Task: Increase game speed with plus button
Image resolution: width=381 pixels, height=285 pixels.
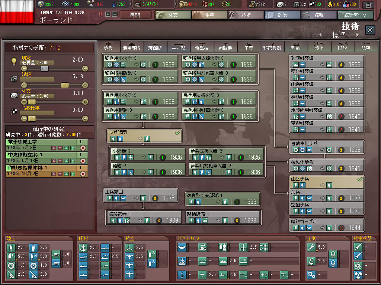Action: [x=108, y=14]
